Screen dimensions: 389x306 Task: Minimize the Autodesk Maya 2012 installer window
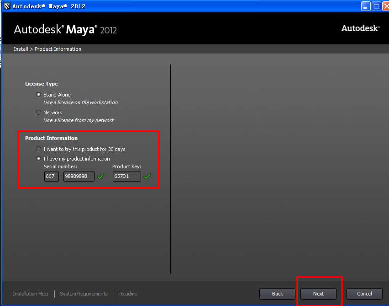click(365, 6)
